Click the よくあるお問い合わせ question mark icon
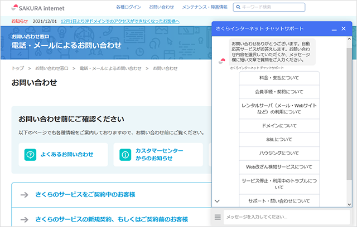This screenshot has width=357, height=227. click(x=30, y=155)
